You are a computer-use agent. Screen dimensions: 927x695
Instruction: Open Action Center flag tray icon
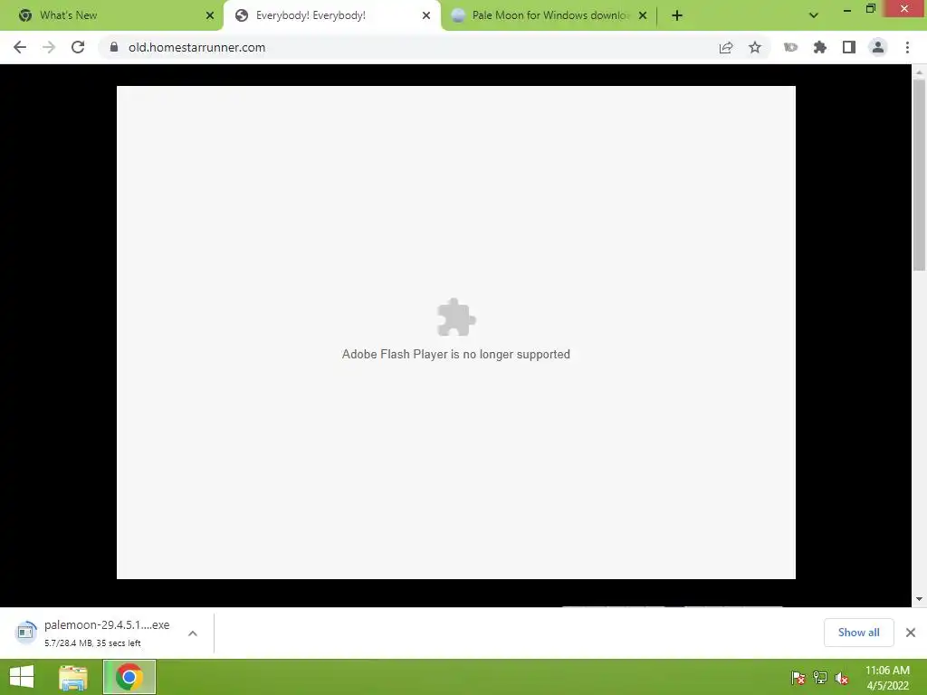tap(798, 678)
